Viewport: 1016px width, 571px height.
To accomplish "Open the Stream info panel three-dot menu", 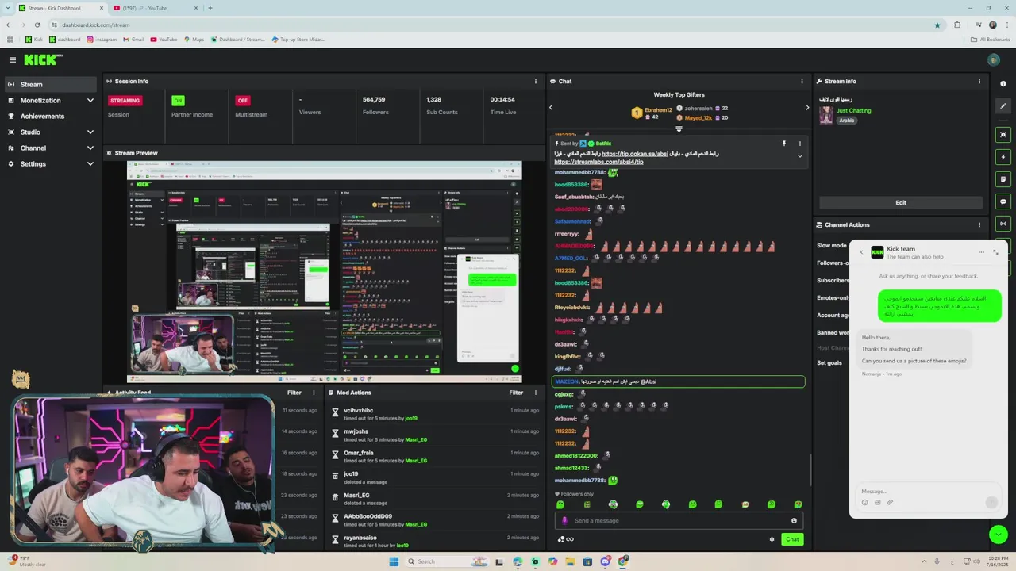I will coord(979,81).
